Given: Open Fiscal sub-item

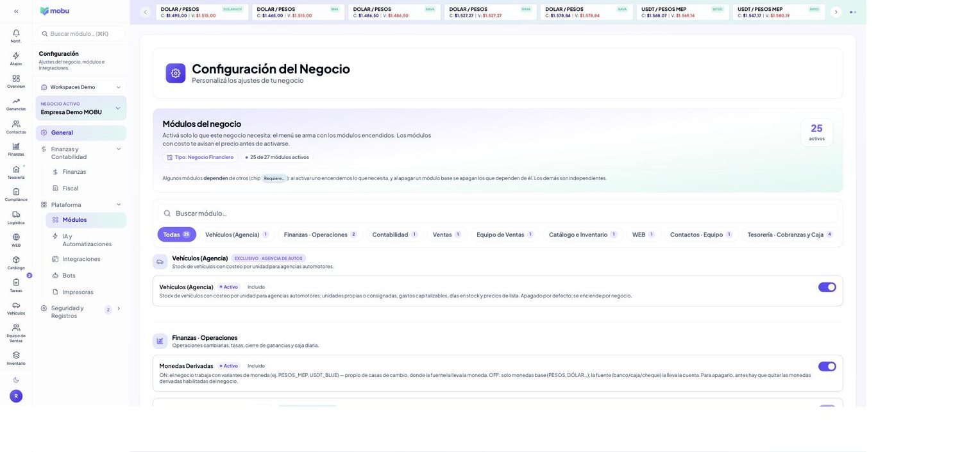Looking at the screenshot, I should click(86, 188).
